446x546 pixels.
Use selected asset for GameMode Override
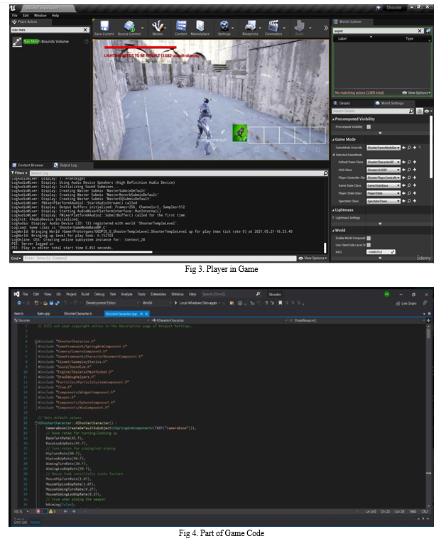[404, 148]
